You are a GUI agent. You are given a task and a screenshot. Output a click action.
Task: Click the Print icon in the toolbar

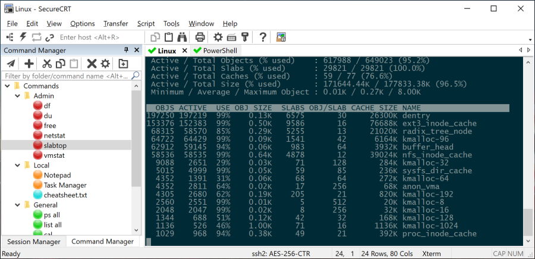coord(200,37)
